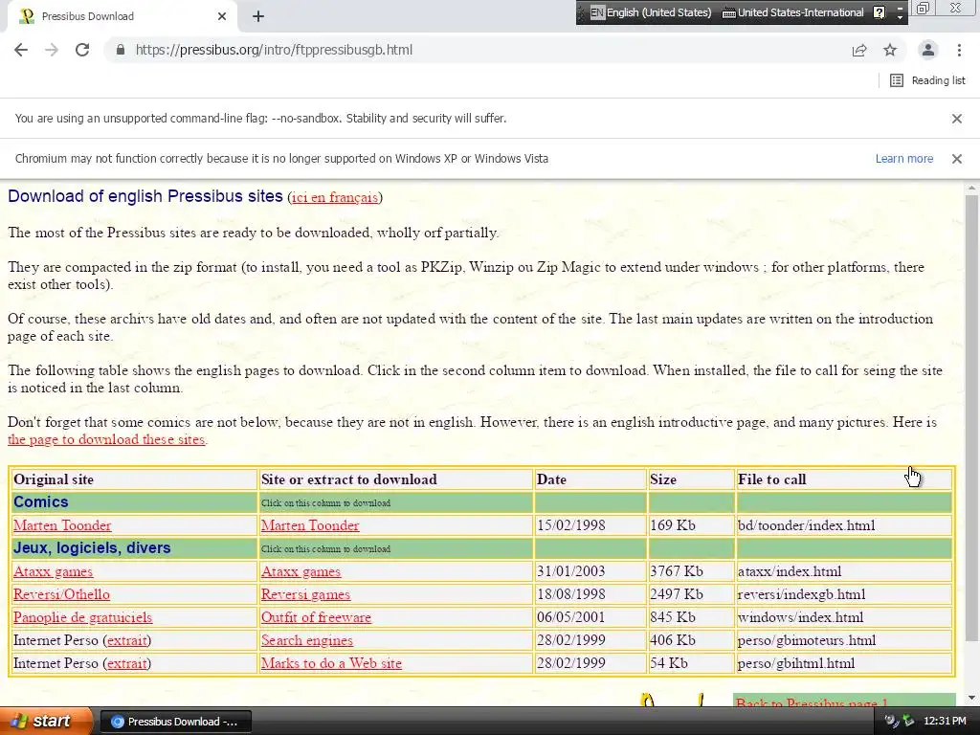Click the vertical scrollbar thumb
Image resolution: width=980 pixels, height=735 pixels.
[971, 417]
